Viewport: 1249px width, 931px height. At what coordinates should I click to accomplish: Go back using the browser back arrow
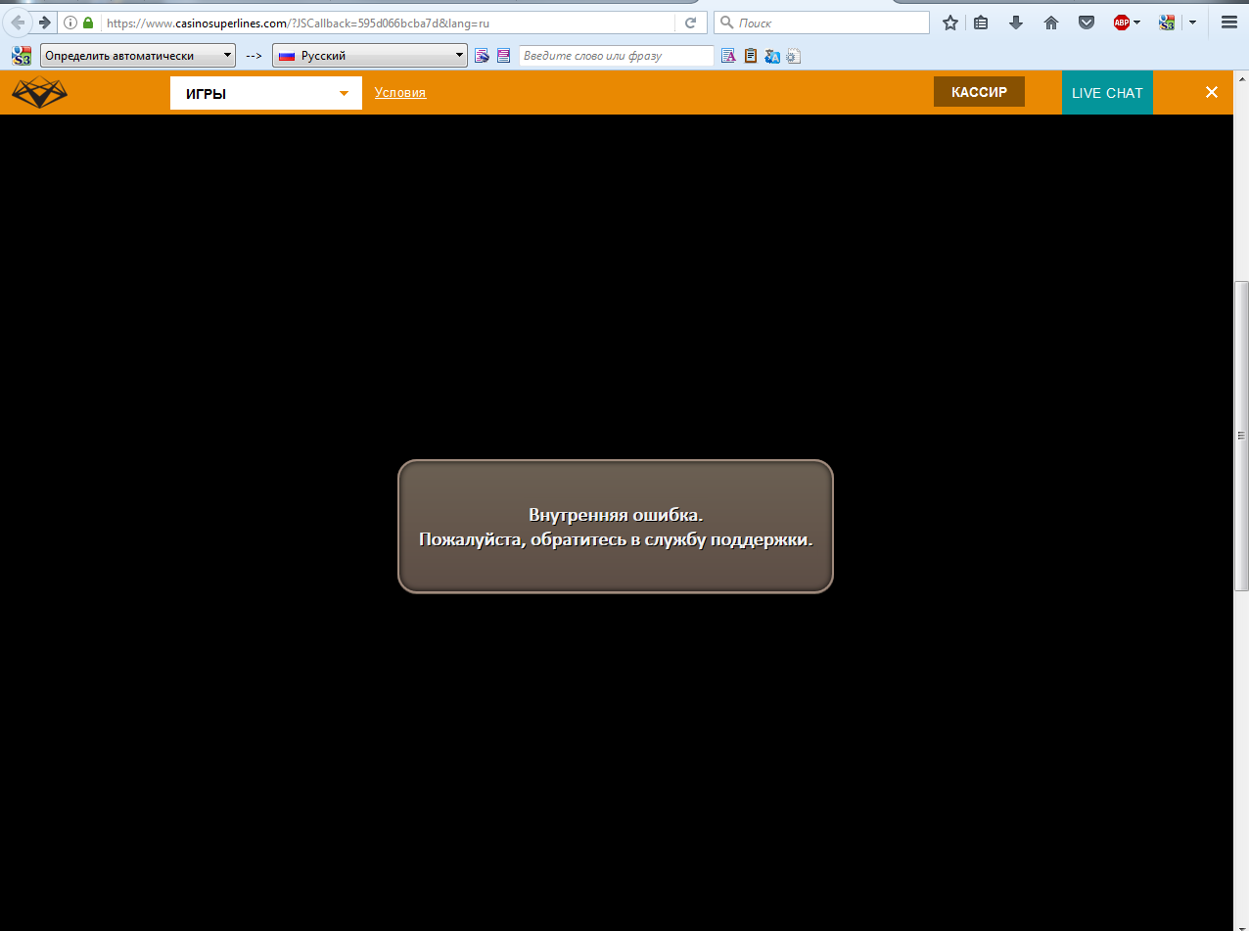point(17,23)
